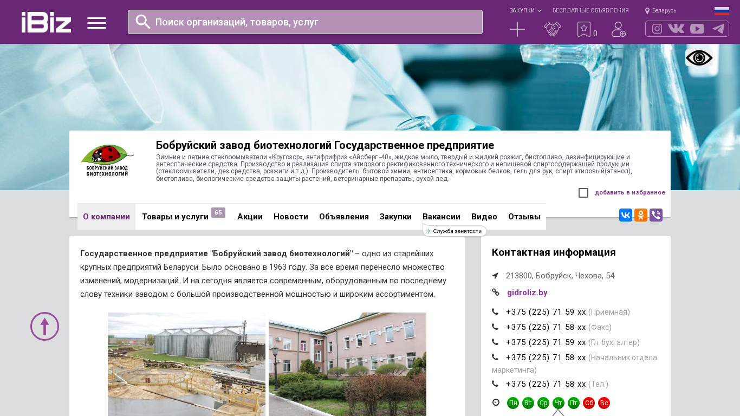The image size is (740, 416).
Task: Select Thursday (Чт) schedule badge
Action: (x=559, y=403)
